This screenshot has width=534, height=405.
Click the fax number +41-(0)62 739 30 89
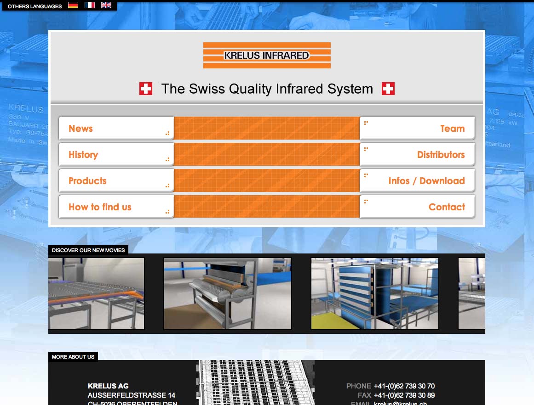(x=404, y=395)
